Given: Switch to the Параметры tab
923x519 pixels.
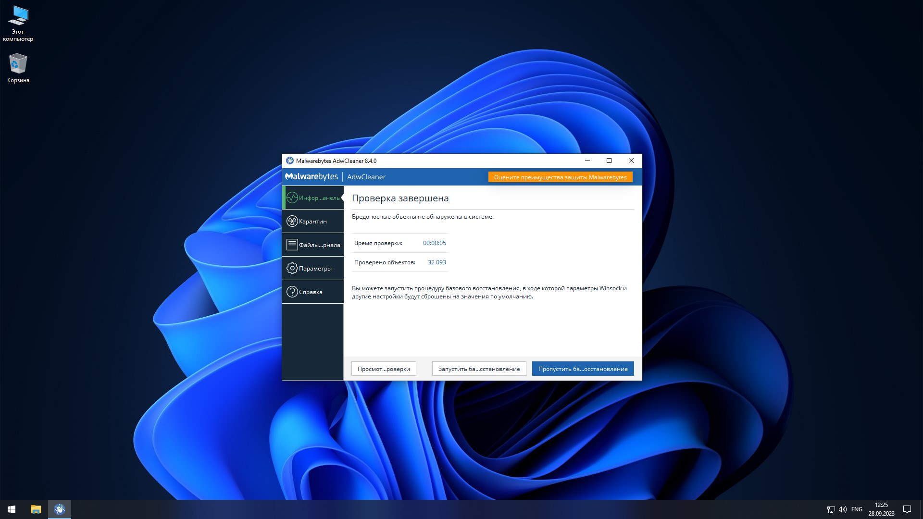Looking at the screenshot, I should coord(315,268).
